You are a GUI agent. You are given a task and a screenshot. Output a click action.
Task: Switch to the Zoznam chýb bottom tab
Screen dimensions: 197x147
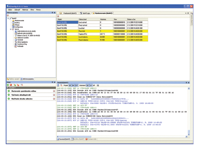(91, 139)
